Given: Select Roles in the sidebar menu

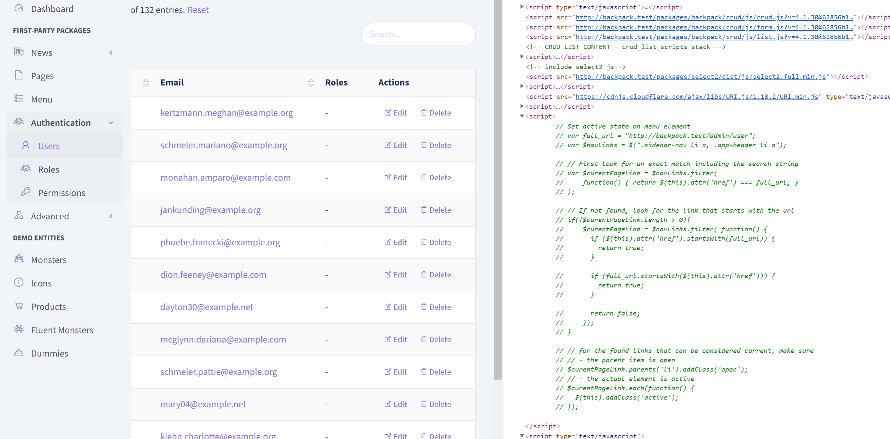Looking at the screenshot, I should coord(48,169).
